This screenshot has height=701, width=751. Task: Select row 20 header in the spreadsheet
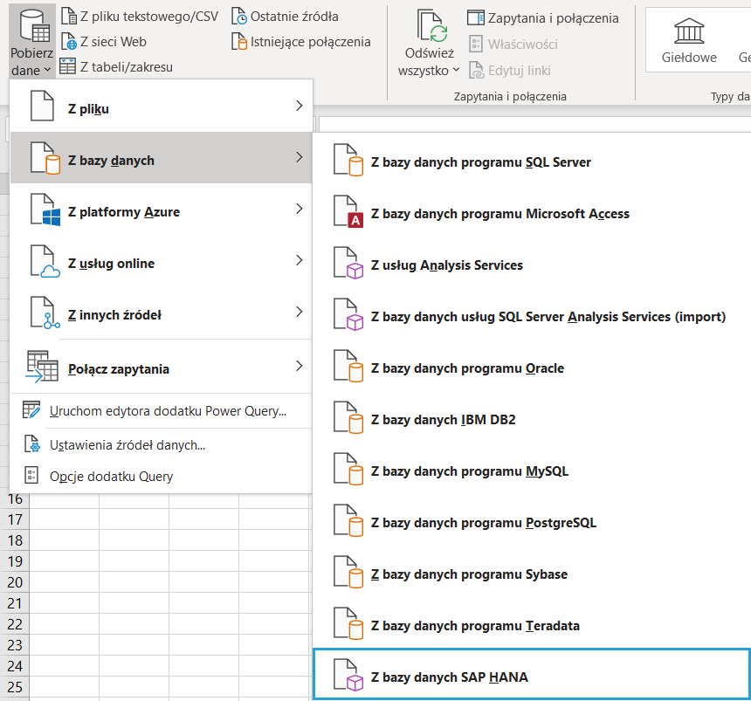click(x=15, y=582)
